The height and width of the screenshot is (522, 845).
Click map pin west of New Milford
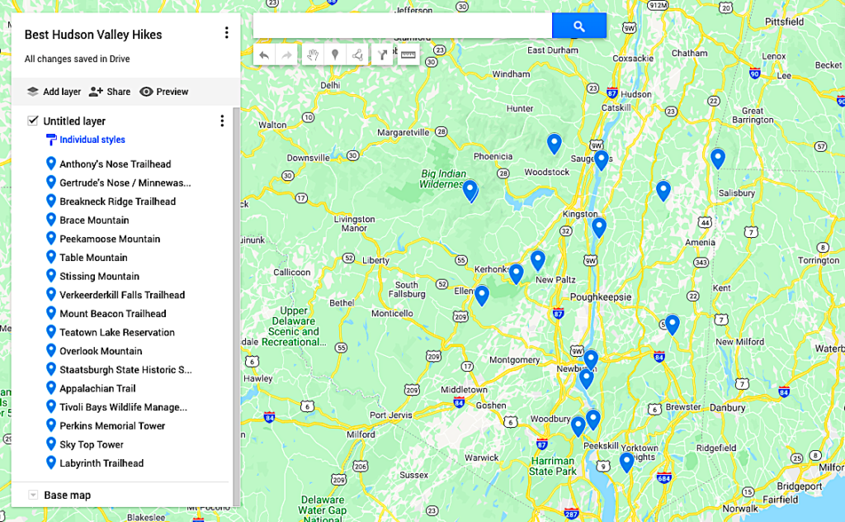(672, 324)
